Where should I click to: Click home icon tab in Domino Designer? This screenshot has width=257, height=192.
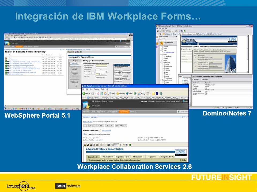[161, 34]
